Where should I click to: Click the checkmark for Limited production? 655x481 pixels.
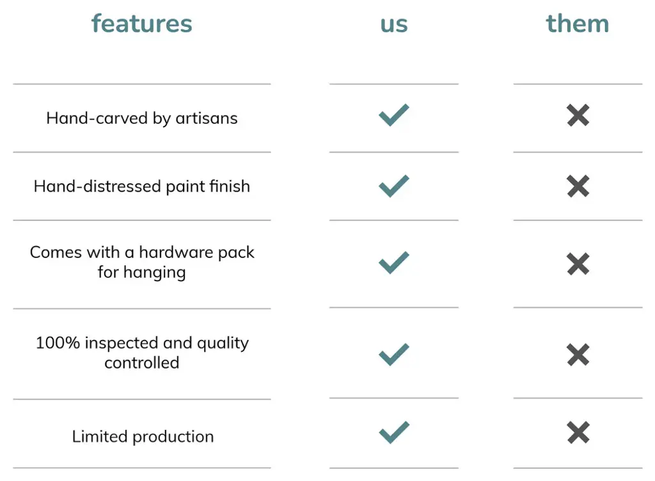pyautogui.click(x=393, y=433)
